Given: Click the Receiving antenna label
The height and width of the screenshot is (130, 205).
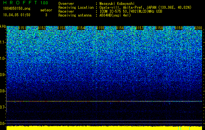Looking at the screenshot, I should pos(75,15).
